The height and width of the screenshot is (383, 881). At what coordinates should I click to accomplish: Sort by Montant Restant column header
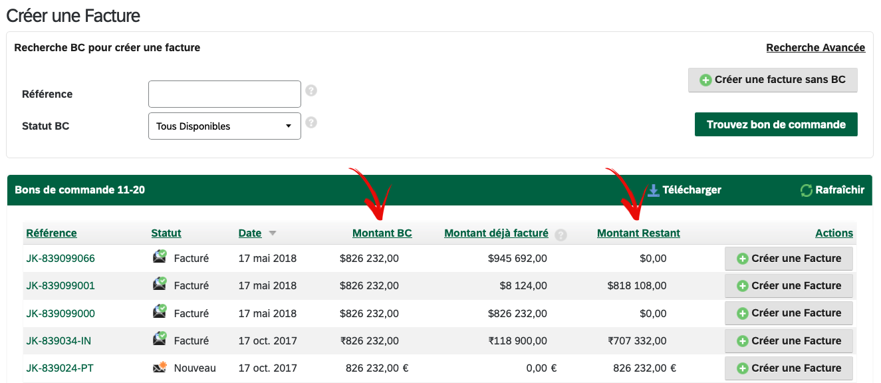[638, 233]
